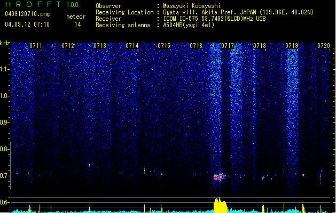Click the meteor count value 14
The image size is (336, 213).
coord(78,24)
